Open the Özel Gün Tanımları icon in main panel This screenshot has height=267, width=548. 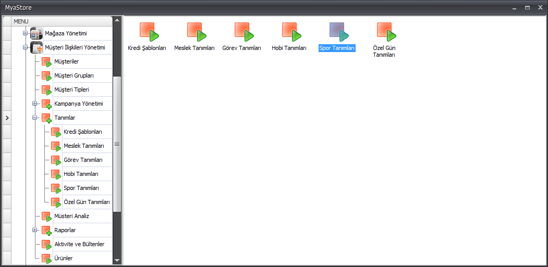coord(385,32)
